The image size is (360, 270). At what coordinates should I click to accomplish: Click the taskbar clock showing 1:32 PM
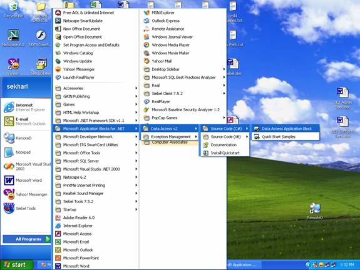coord(347,265)
